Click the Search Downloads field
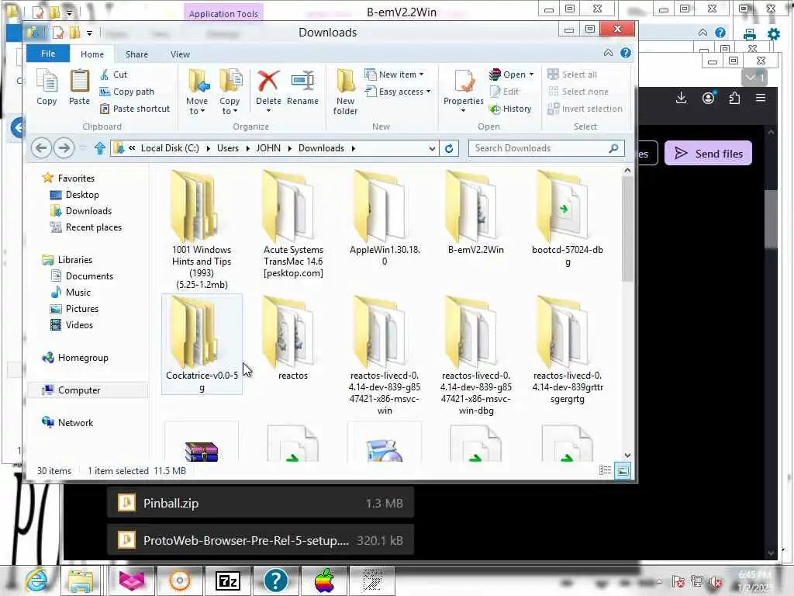794x596 pixels. [x=546, y=148]
